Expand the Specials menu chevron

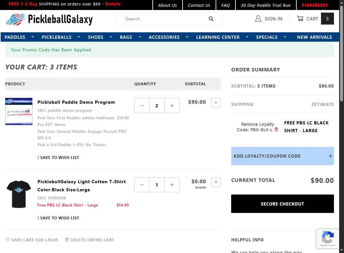(x=285, y=37)
